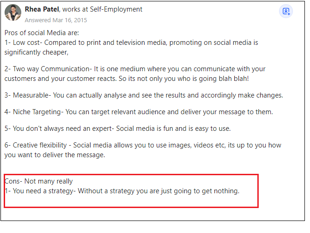Click the '4- Niche Targeting' paragraph
310x233 pixels.
click(x=139, y=112)
